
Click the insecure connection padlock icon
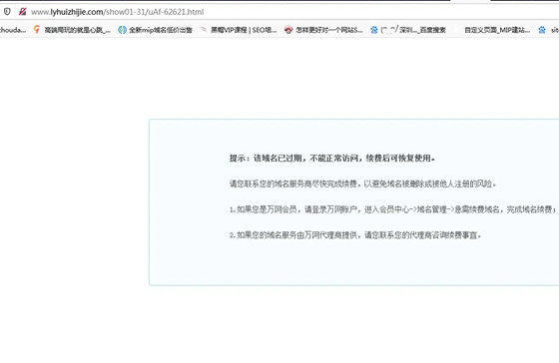(22, 11)
